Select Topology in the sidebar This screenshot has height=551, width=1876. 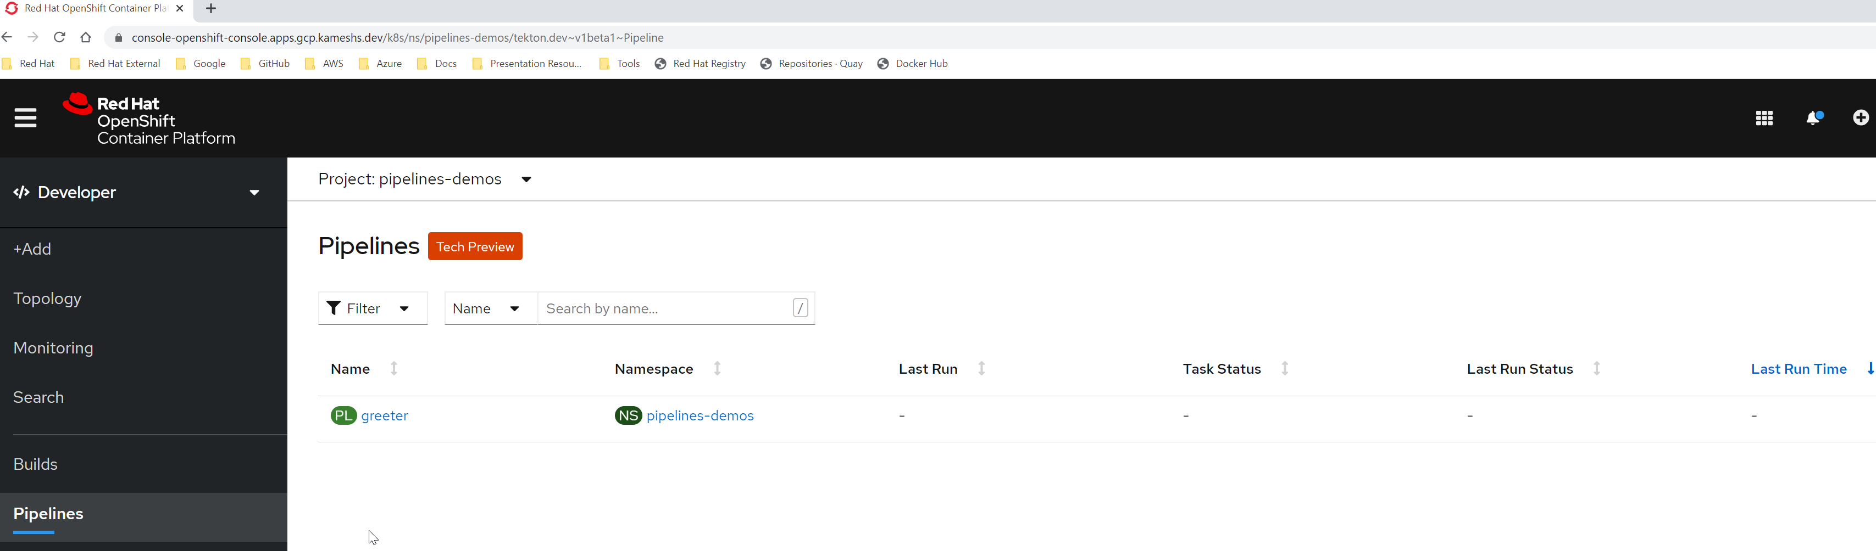click(47, 298)
